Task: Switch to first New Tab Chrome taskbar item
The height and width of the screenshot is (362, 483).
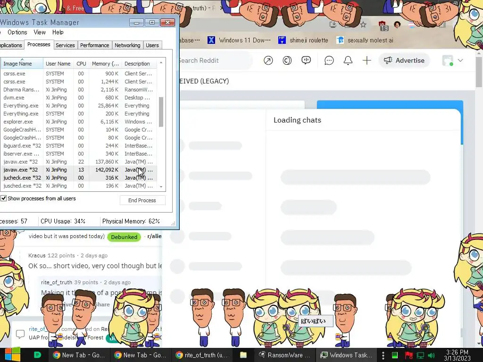Action: click(79, 355)
